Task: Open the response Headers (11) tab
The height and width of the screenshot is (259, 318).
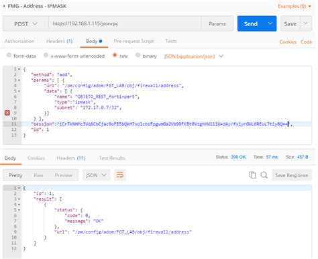Action: (71, 158)
